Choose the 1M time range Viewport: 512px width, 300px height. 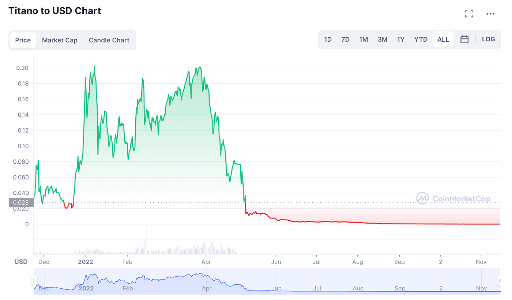tap(364, 39)
